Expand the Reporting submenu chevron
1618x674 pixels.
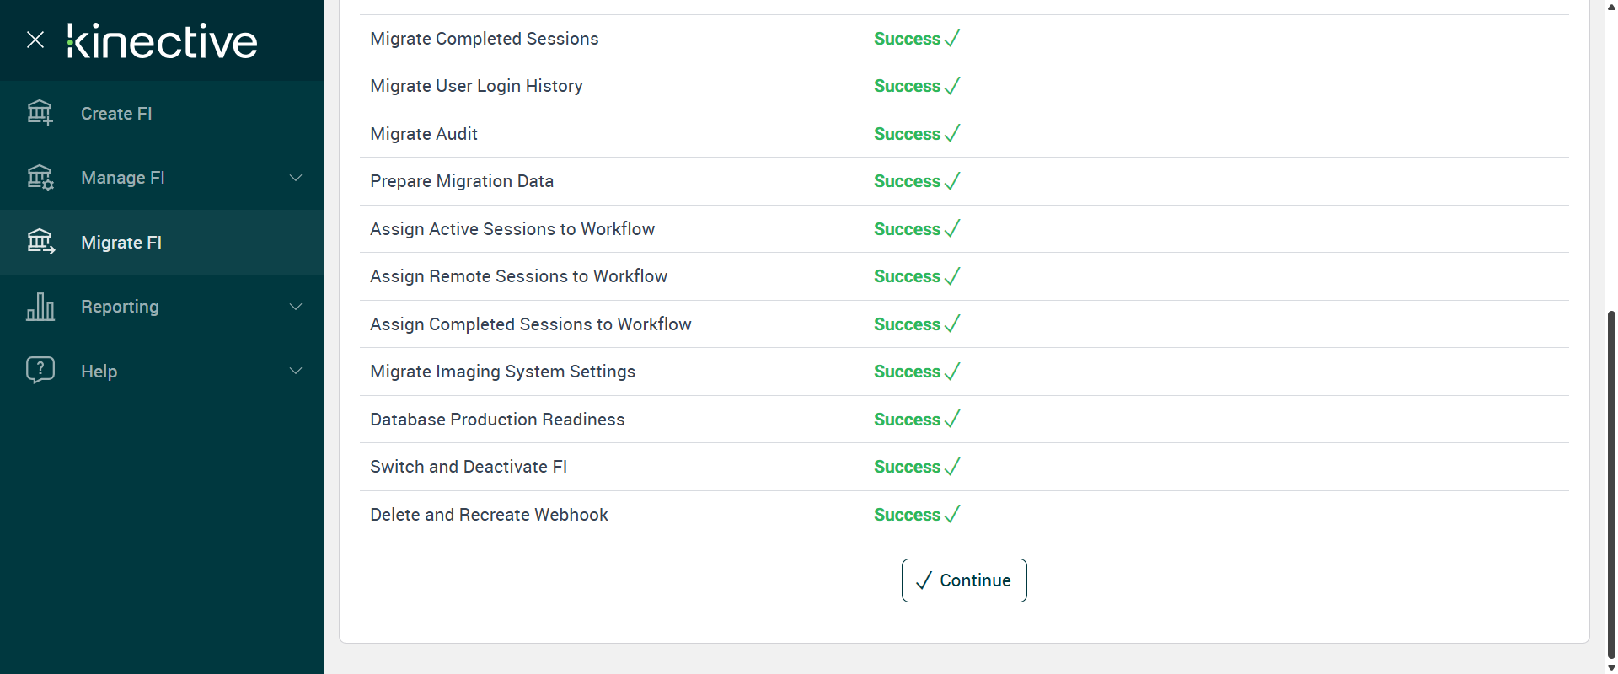tap(296, 307)
